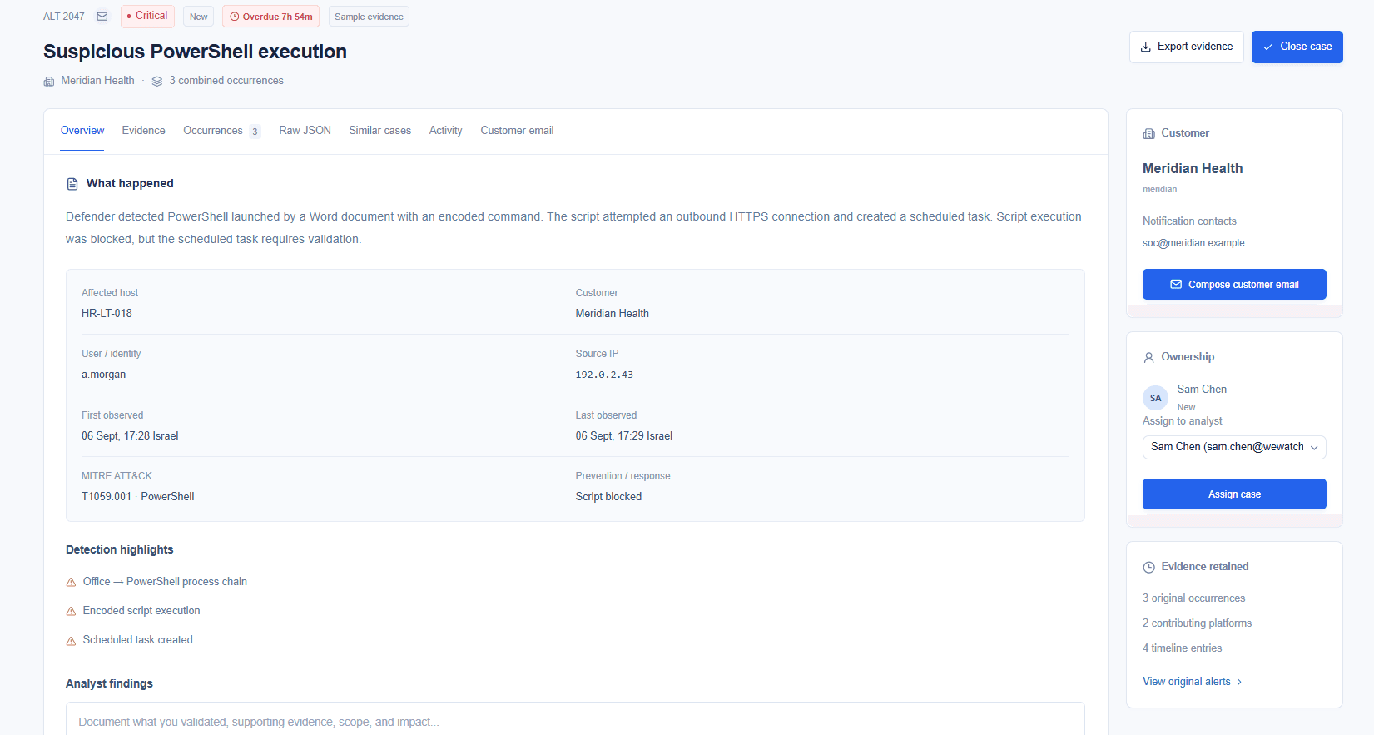Click the document icon next to What happened

(x=72, y=184)
